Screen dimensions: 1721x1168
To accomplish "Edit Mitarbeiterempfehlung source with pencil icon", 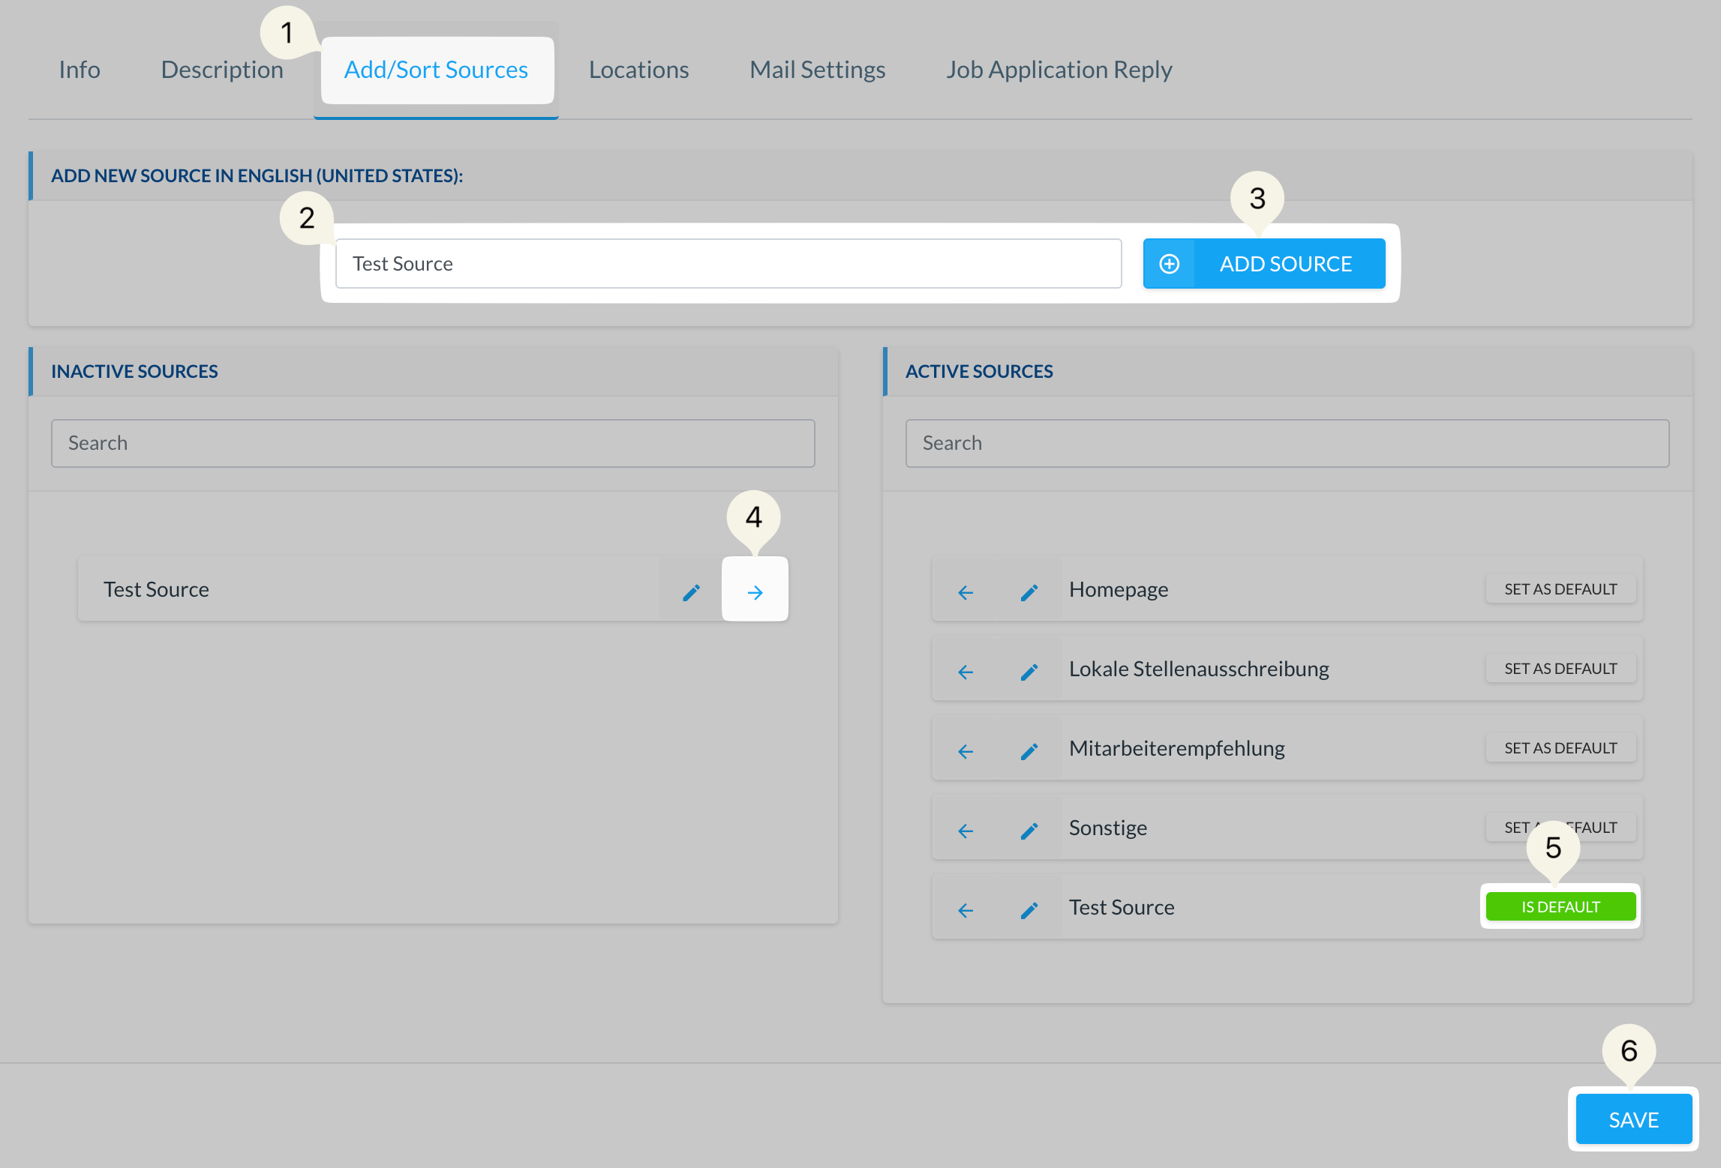I will [1029, 750].
